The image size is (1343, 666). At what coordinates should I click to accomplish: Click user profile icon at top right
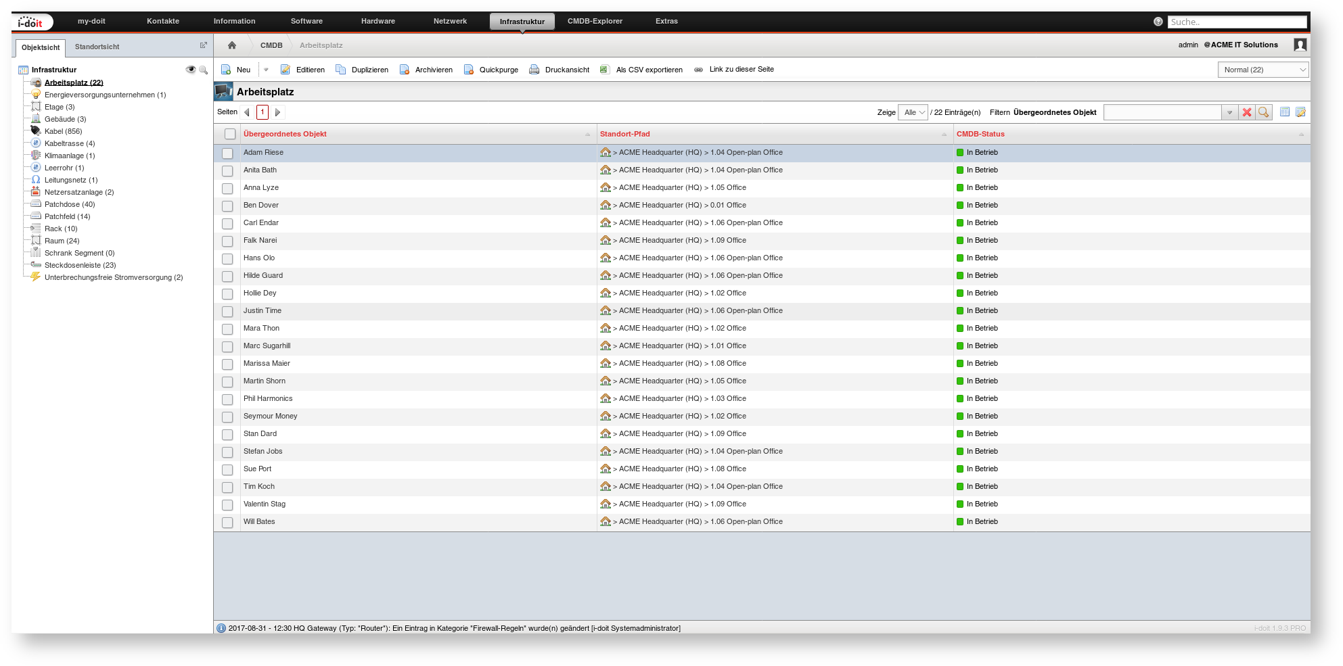tap(1300, 45)
